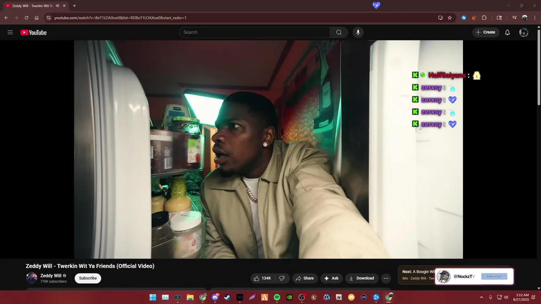Open the YouTube guide hamburger menu
The image size is (541, 304).
[x=10, y=32]
